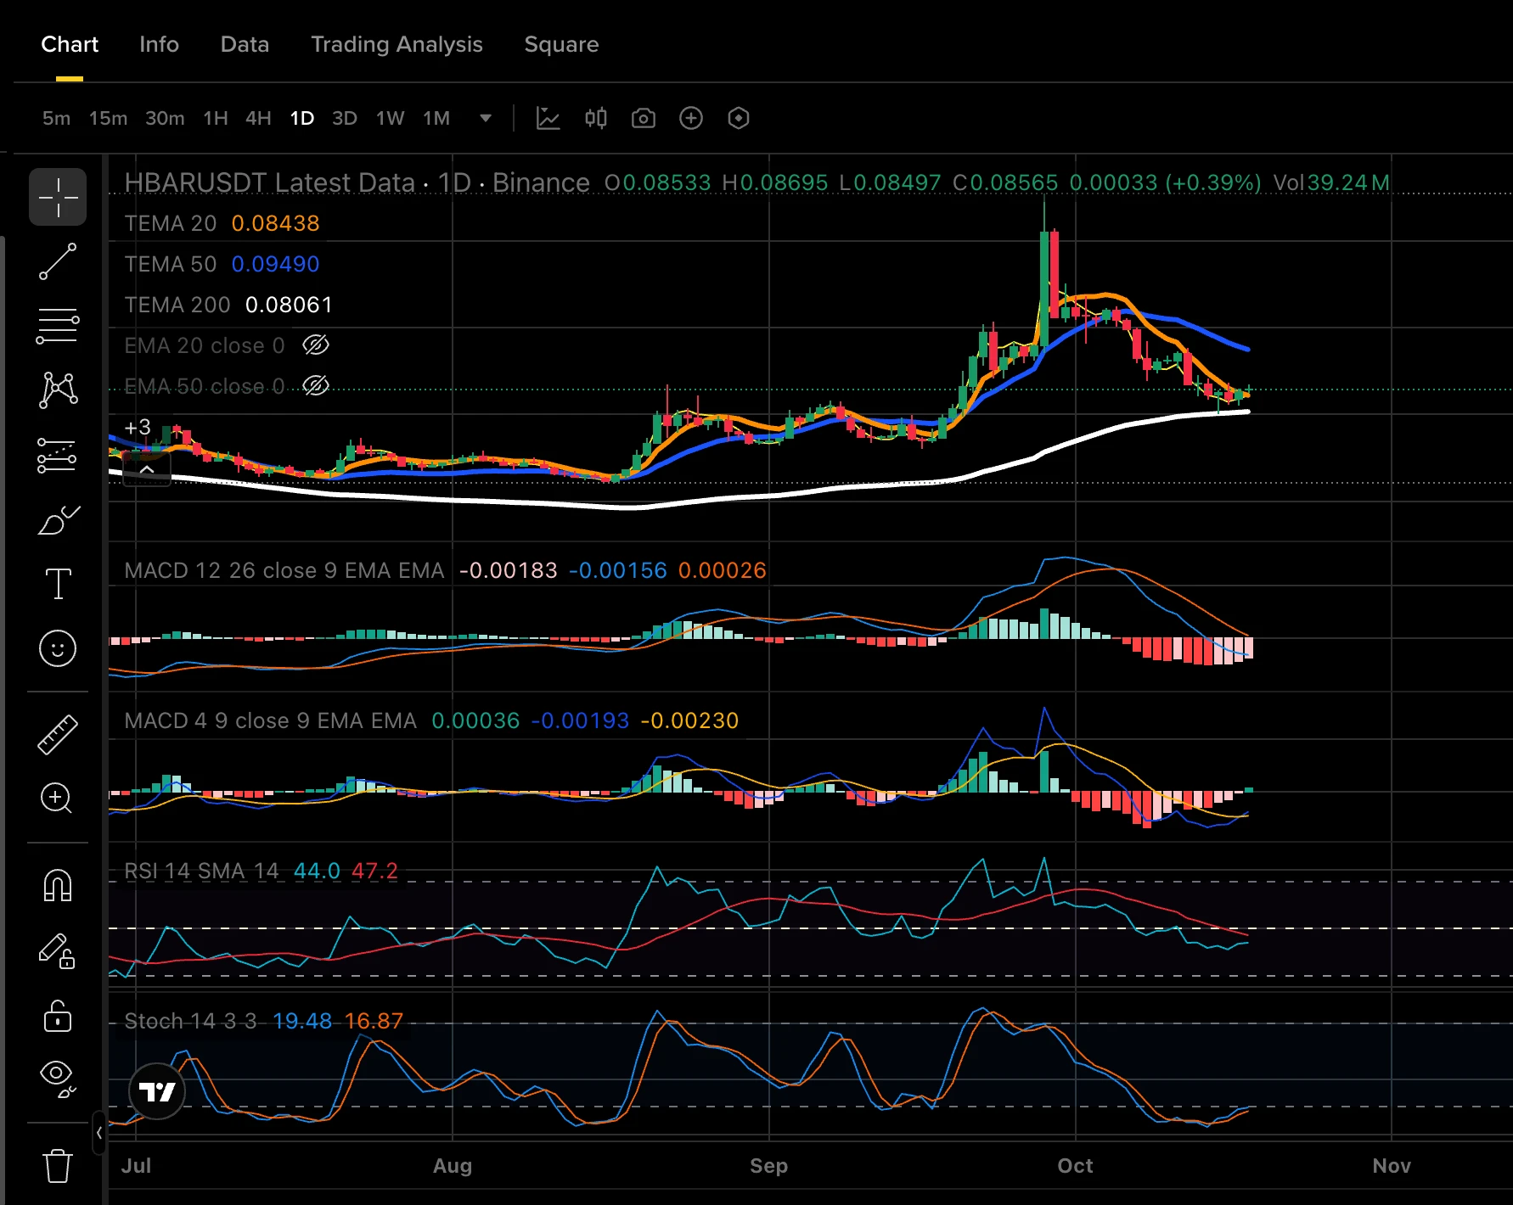Take a chart snapshot with camera icon
This screenshot has height=1205, width=1513.
click(x=644, y=118)
